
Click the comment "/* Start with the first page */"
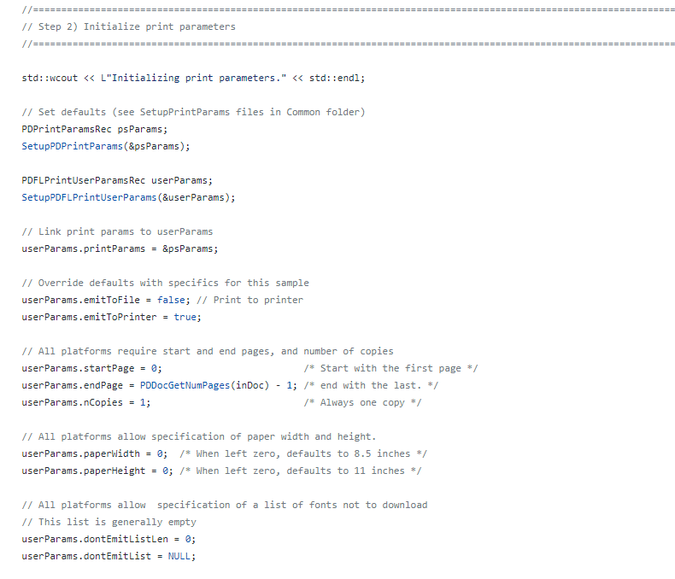390,368
